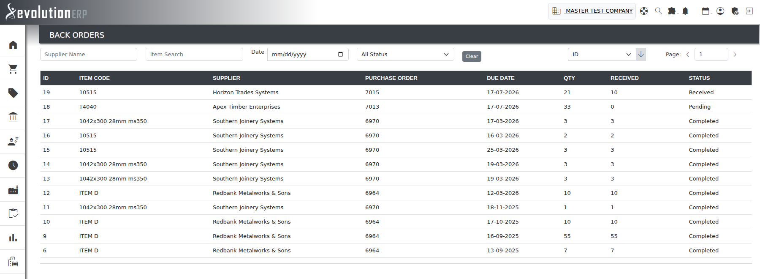Click the shield admin icon

coord(735,11)
